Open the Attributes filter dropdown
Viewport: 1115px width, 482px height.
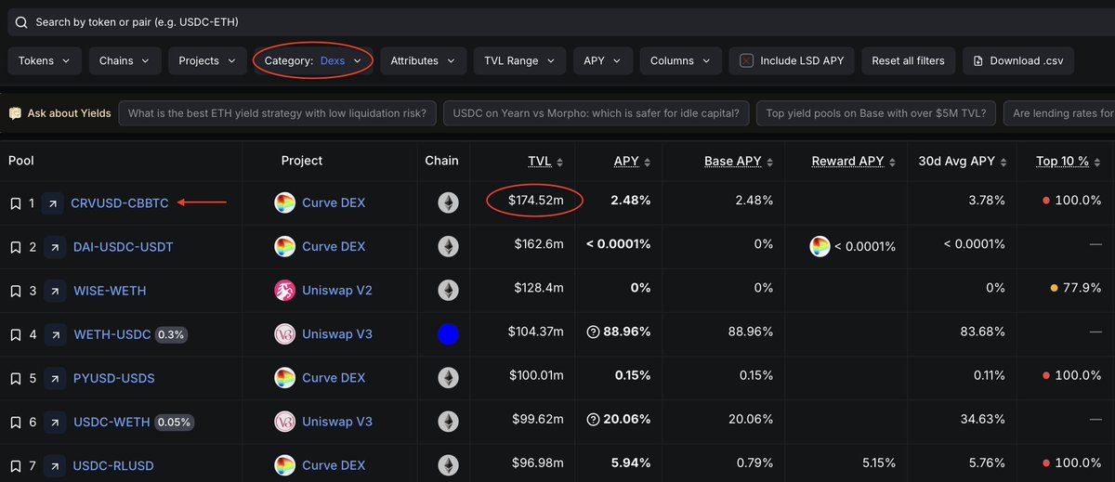[x=423, y=60]
